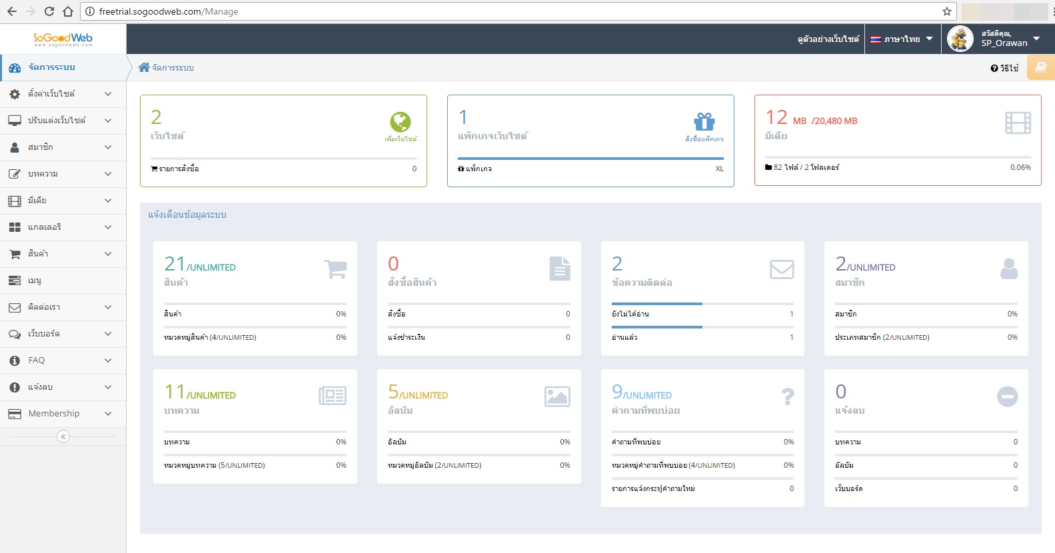1055x553 pixels.
Task: Expand the แกลเลอรี sidebar chevron
Action: pos(108,227)
